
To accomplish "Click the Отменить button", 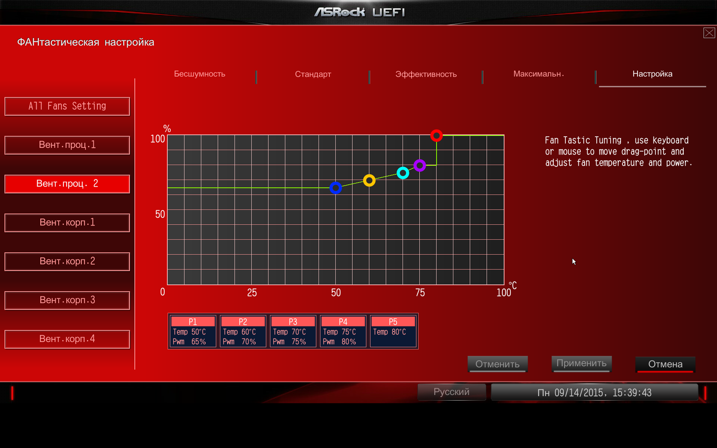I will click(x=497, y=364).
